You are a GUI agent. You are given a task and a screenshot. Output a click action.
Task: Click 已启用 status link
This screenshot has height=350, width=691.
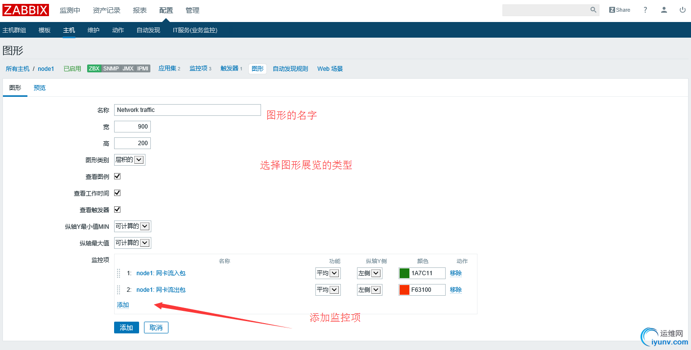click(72, 69)
